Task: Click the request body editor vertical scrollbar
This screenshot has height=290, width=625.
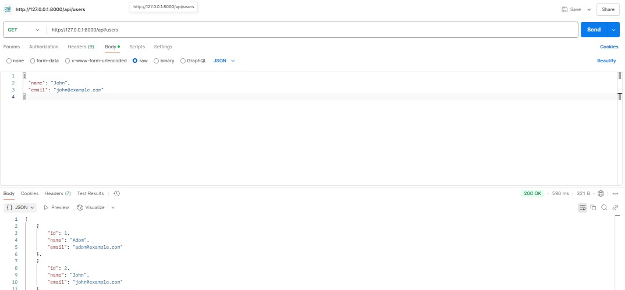Action: (x=620, y=76)
